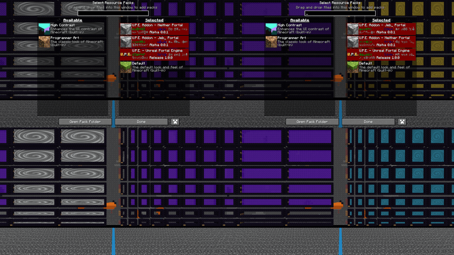The image size is (454, 255).
Task: Click the Jeb_ Portal addon pack icon, left screen
Action: tap(126, 42)
